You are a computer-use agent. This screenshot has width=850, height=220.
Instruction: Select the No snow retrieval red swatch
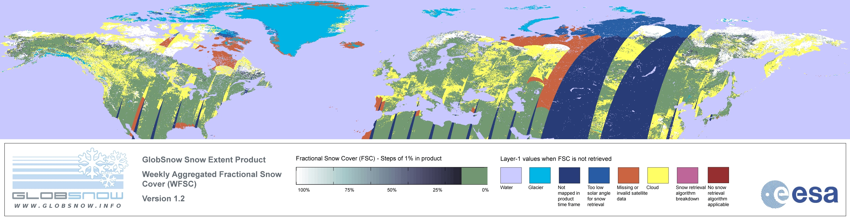718,175
